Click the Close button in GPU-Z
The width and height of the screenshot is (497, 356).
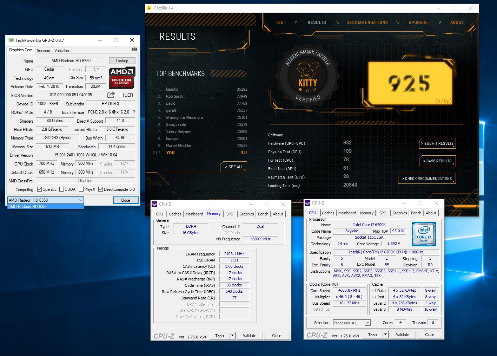[125, 200]
